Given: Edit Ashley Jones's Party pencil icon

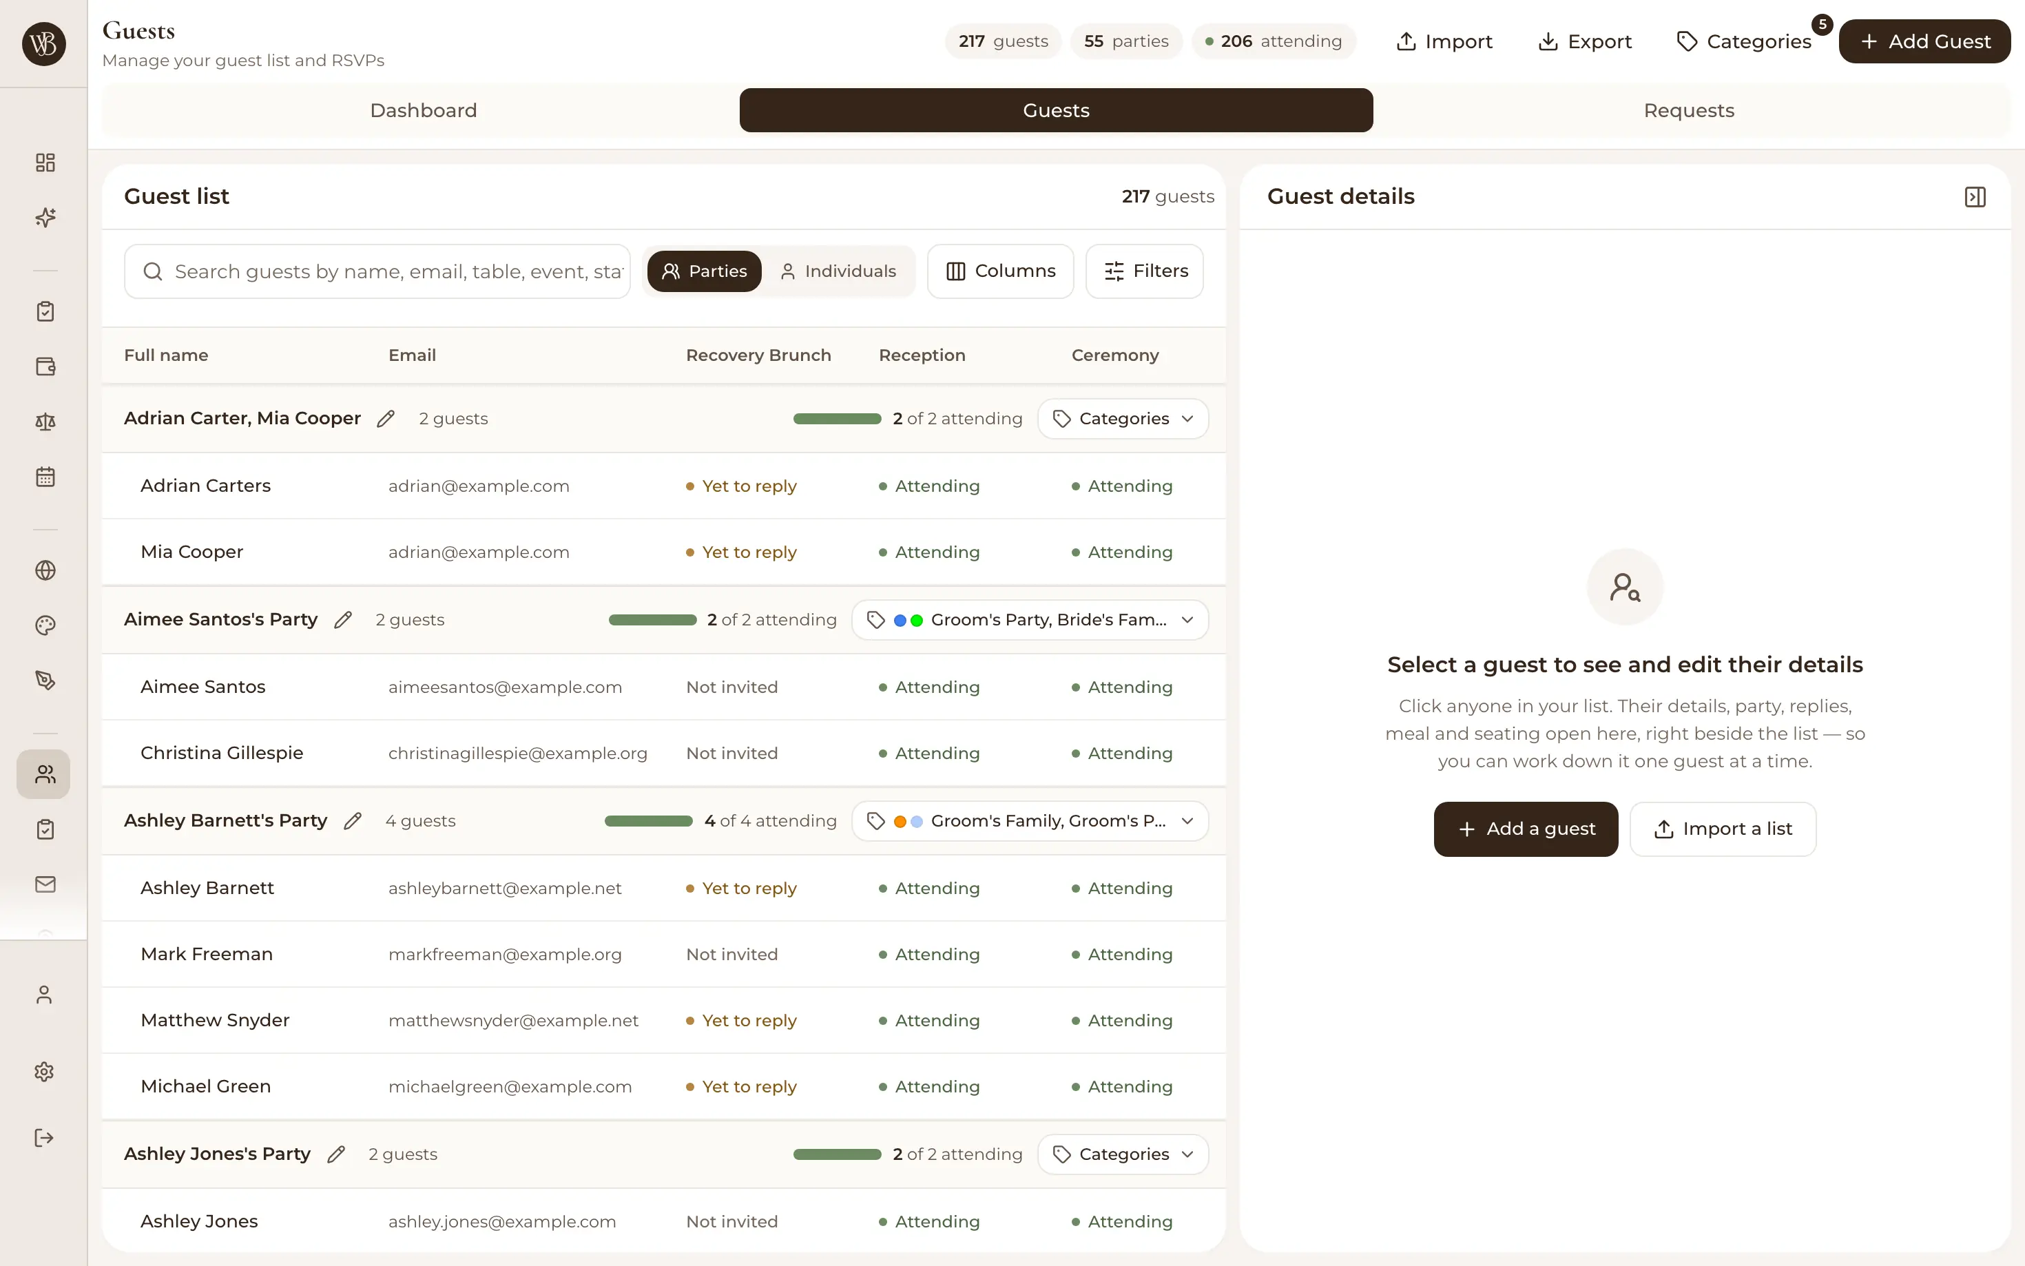Looking at the screenshot, I should 335,1154.
